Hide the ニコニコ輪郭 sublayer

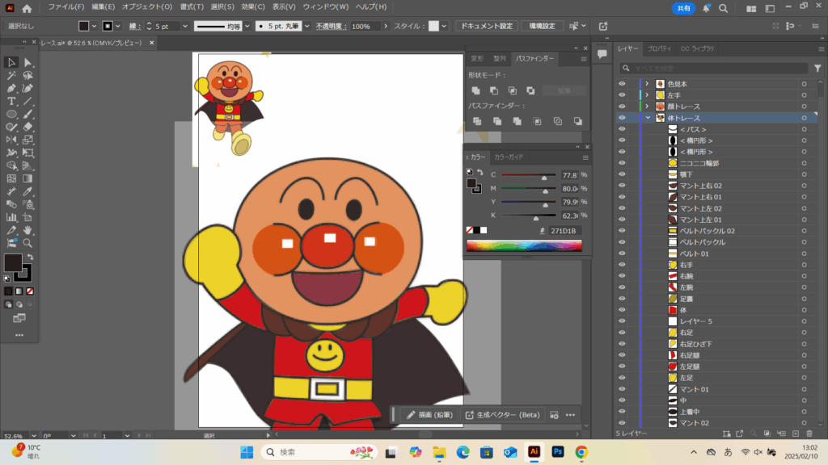[622, 163]
